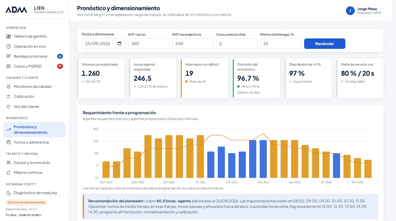Click the Datos ficticios v1.0.1 text
Viewport: 396px width, 221px height.
coord(21,209)
